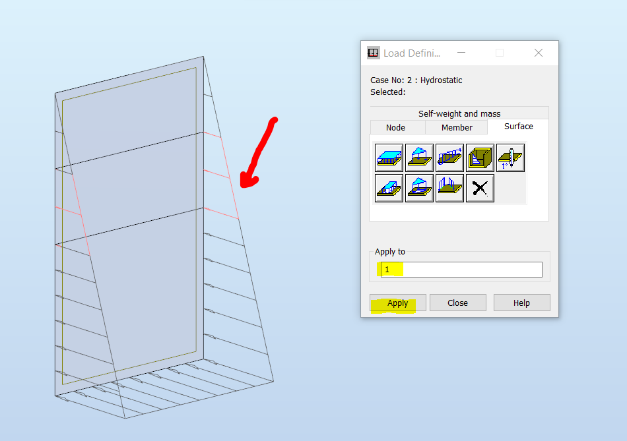Select the linear load on edges icon
627x441 pixels.
(x=449, y=188)
